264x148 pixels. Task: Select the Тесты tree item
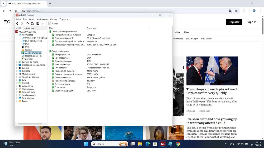[x=23, y=101]
